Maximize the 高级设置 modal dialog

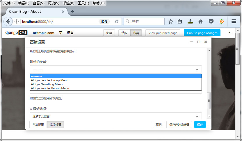pos(199,42)
